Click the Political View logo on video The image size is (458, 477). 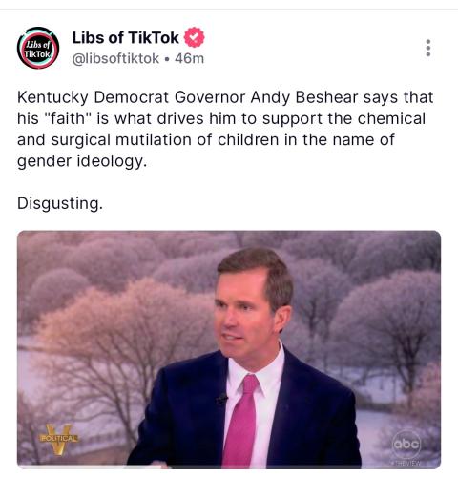pos(59,440)
